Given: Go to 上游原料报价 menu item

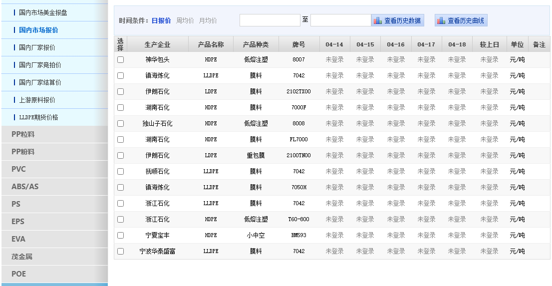Looking at the screenshot, I should click(37, 100).
